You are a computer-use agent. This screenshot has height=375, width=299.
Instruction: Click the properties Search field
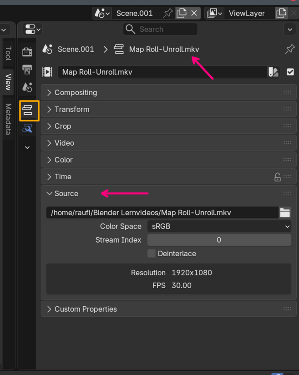pos(160,29)
